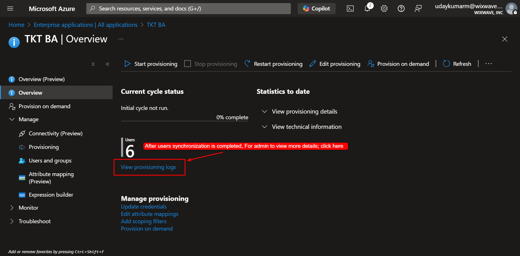Go to Home breadcrumb
520x256 pixels.
(16, 25)
